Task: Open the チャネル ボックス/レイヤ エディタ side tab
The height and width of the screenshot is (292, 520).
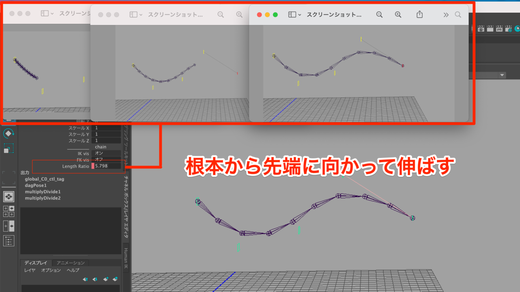Action: click(x=126, y=207)
